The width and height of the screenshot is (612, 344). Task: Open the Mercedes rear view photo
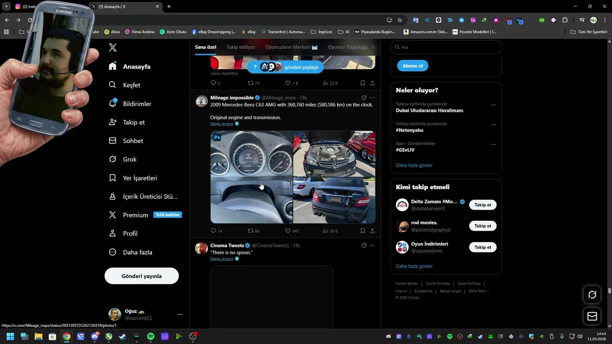click(334, 200)
